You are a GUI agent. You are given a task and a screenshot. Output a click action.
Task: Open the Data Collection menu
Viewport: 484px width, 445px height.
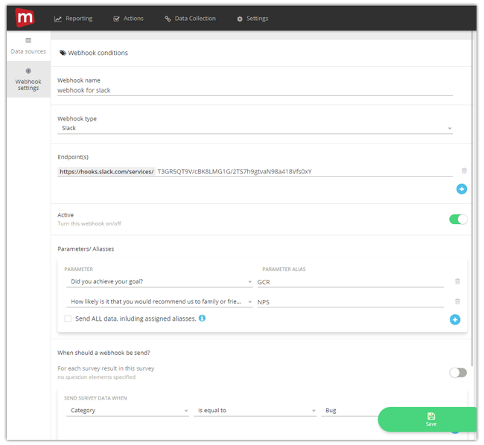[190, 19]
